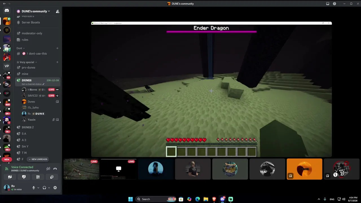Collapse the Dont category
This screenshot has height=203, width=361.
(20, 48)
